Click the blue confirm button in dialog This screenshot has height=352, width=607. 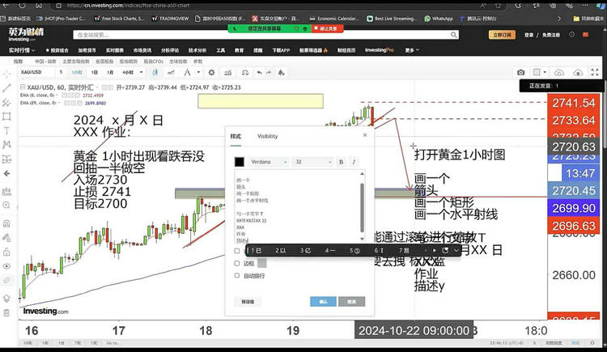click(x=323, y=301)
